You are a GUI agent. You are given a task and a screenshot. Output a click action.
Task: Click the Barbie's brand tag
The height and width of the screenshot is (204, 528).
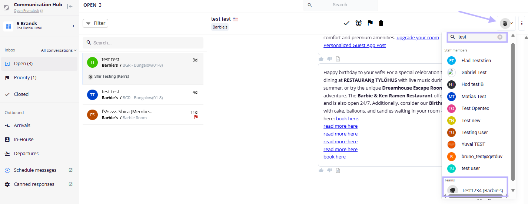(220, 27)
